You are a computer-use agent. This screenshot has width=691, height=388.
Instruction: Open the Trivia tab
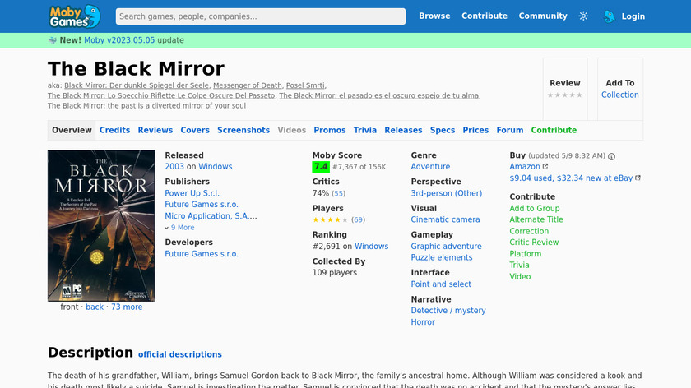coord(365,131)
